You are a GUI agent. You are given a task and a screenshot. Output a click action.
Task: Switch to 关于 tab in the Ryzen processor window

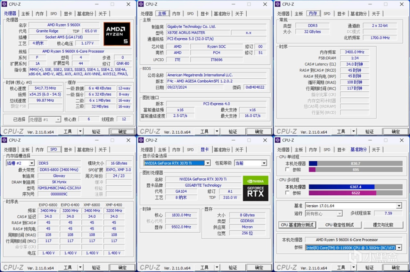coord(102,14)
